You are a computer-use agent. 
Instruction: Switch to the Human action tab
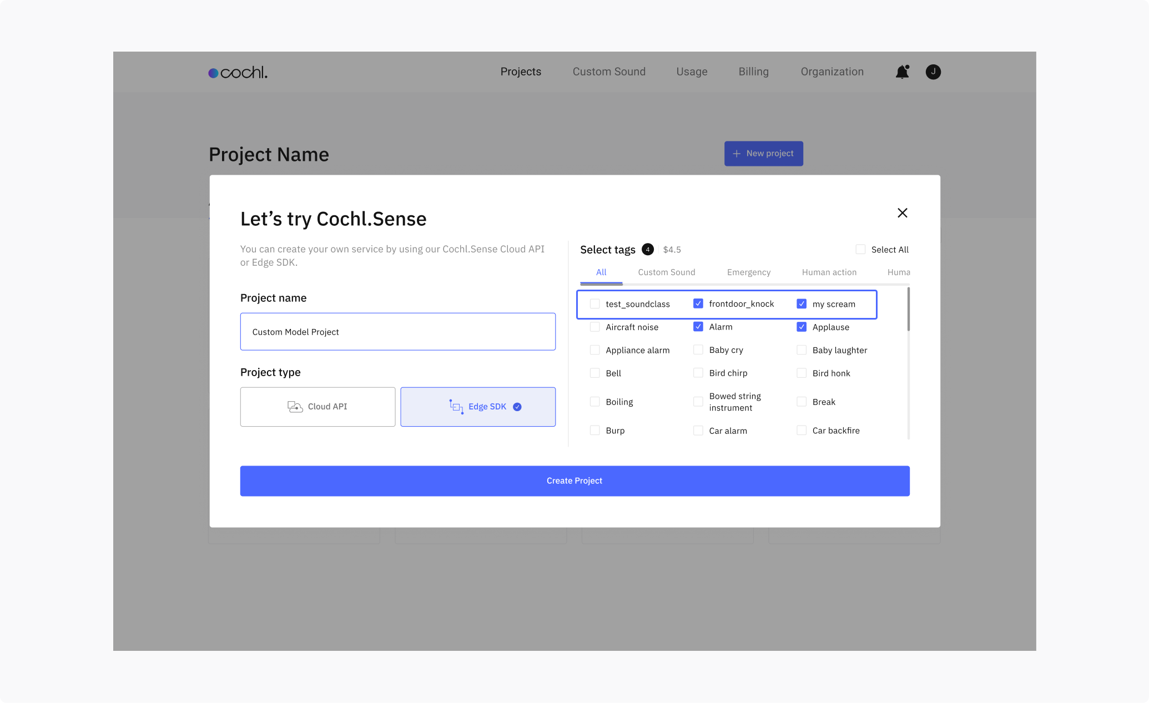[x=829, y=272]
